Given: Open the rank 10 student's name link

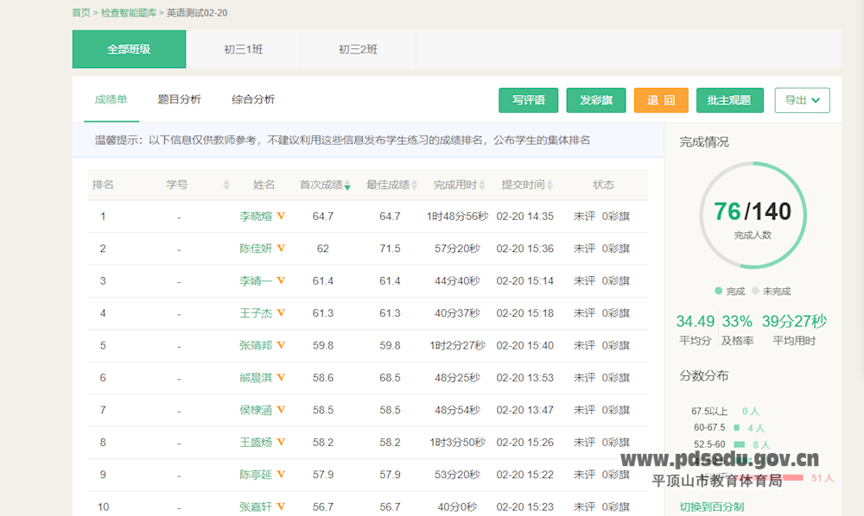Looking at the screenshot, I should (256, 507).
